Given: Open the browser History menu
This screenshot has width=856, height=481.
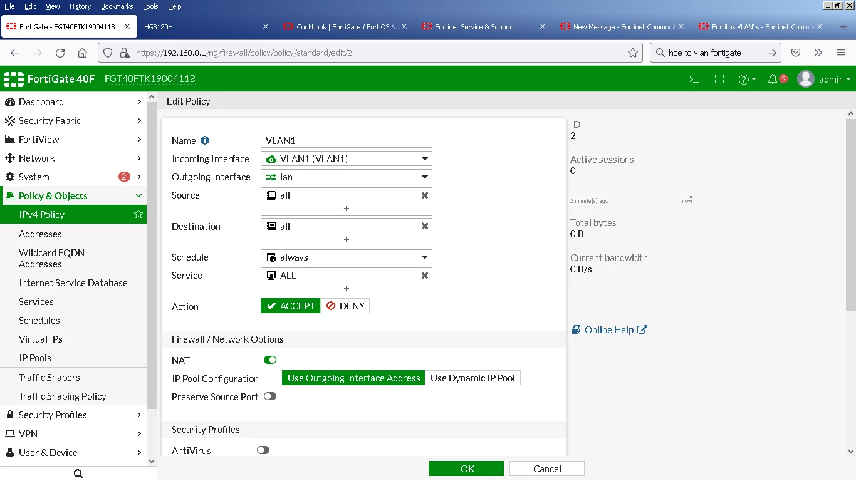Looking at the screenshot, I should point(80,6).
